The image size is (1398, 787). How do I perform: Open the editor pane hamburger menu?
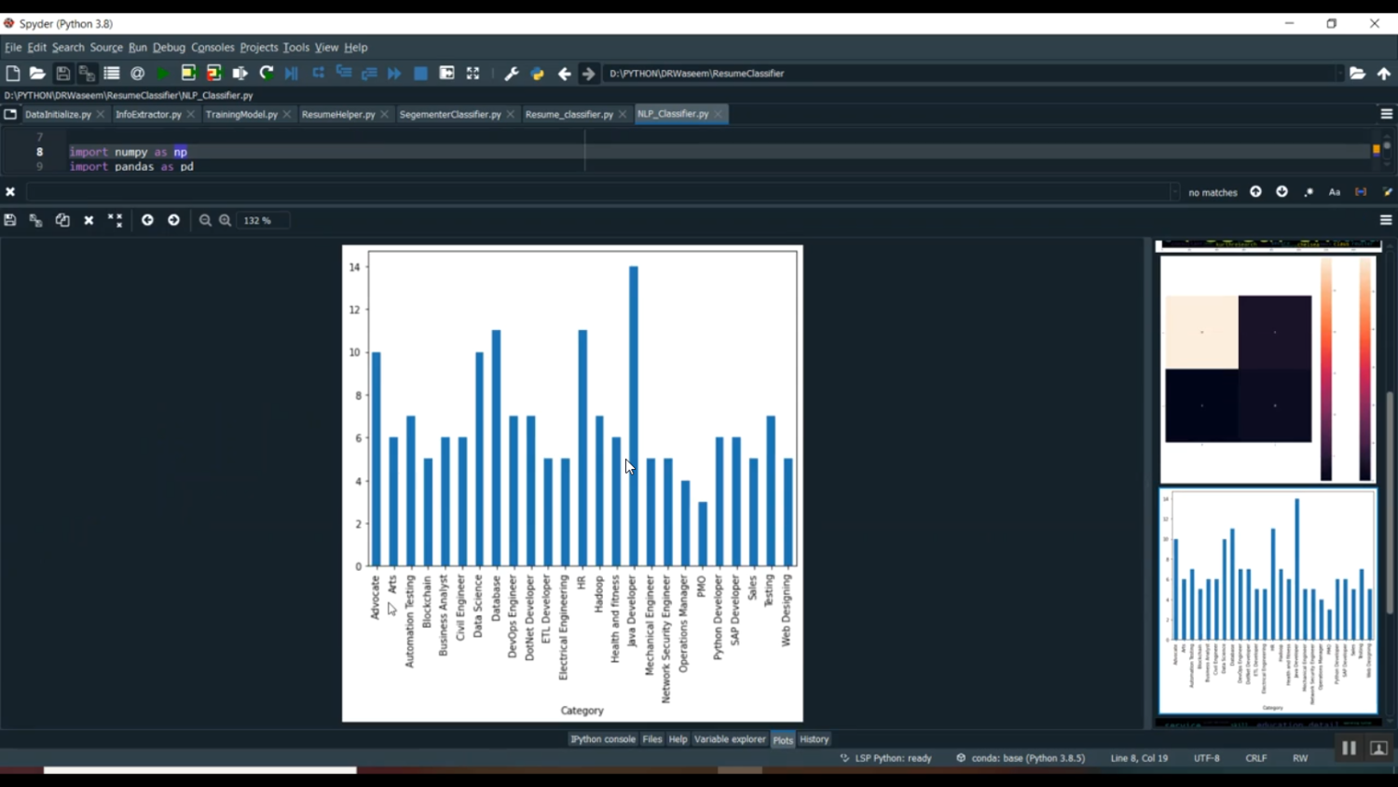pyautogui.click(x=1386, y=114)
